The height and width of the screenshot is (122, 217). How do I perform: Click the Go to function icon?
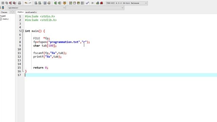click(x=45, y=3)
